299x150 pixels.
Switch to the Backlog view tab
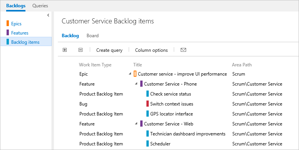pyautogui.click(x=70, y=36)
